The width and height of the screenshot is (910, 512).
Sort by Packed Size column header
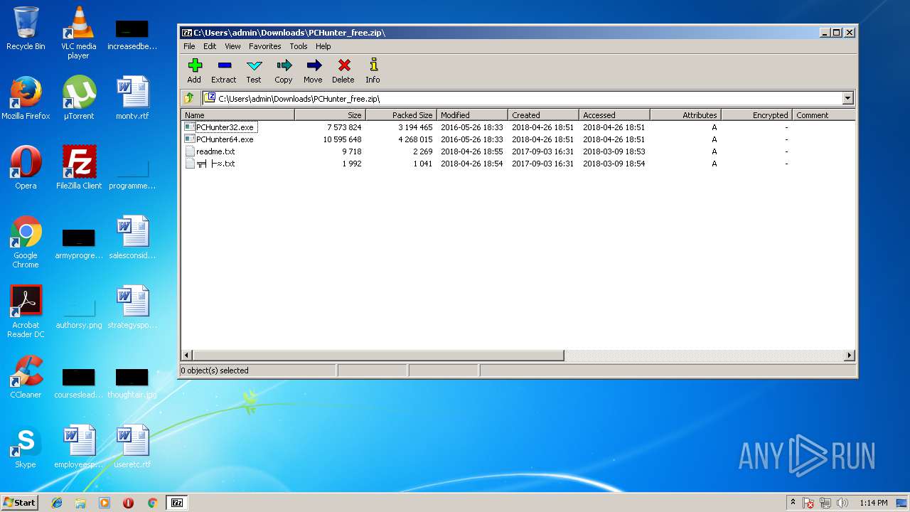[x=401, y=114]
